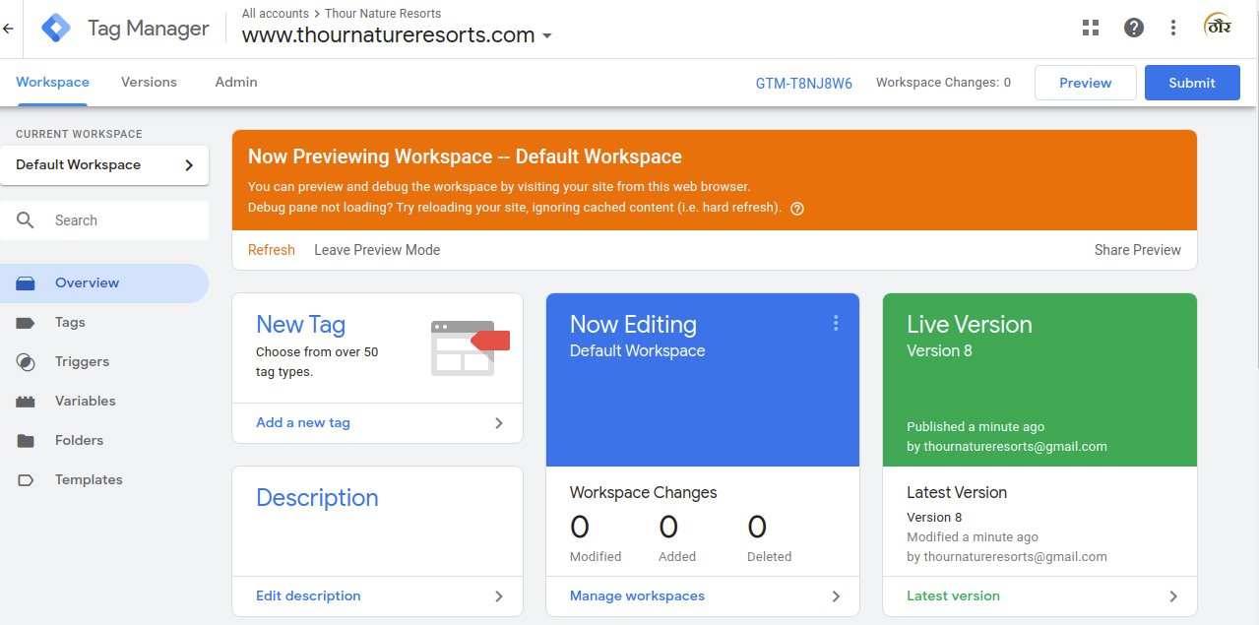Click the chevron beside Edit description
Viewport: 1259px width, 625px height.
[499, 596]
